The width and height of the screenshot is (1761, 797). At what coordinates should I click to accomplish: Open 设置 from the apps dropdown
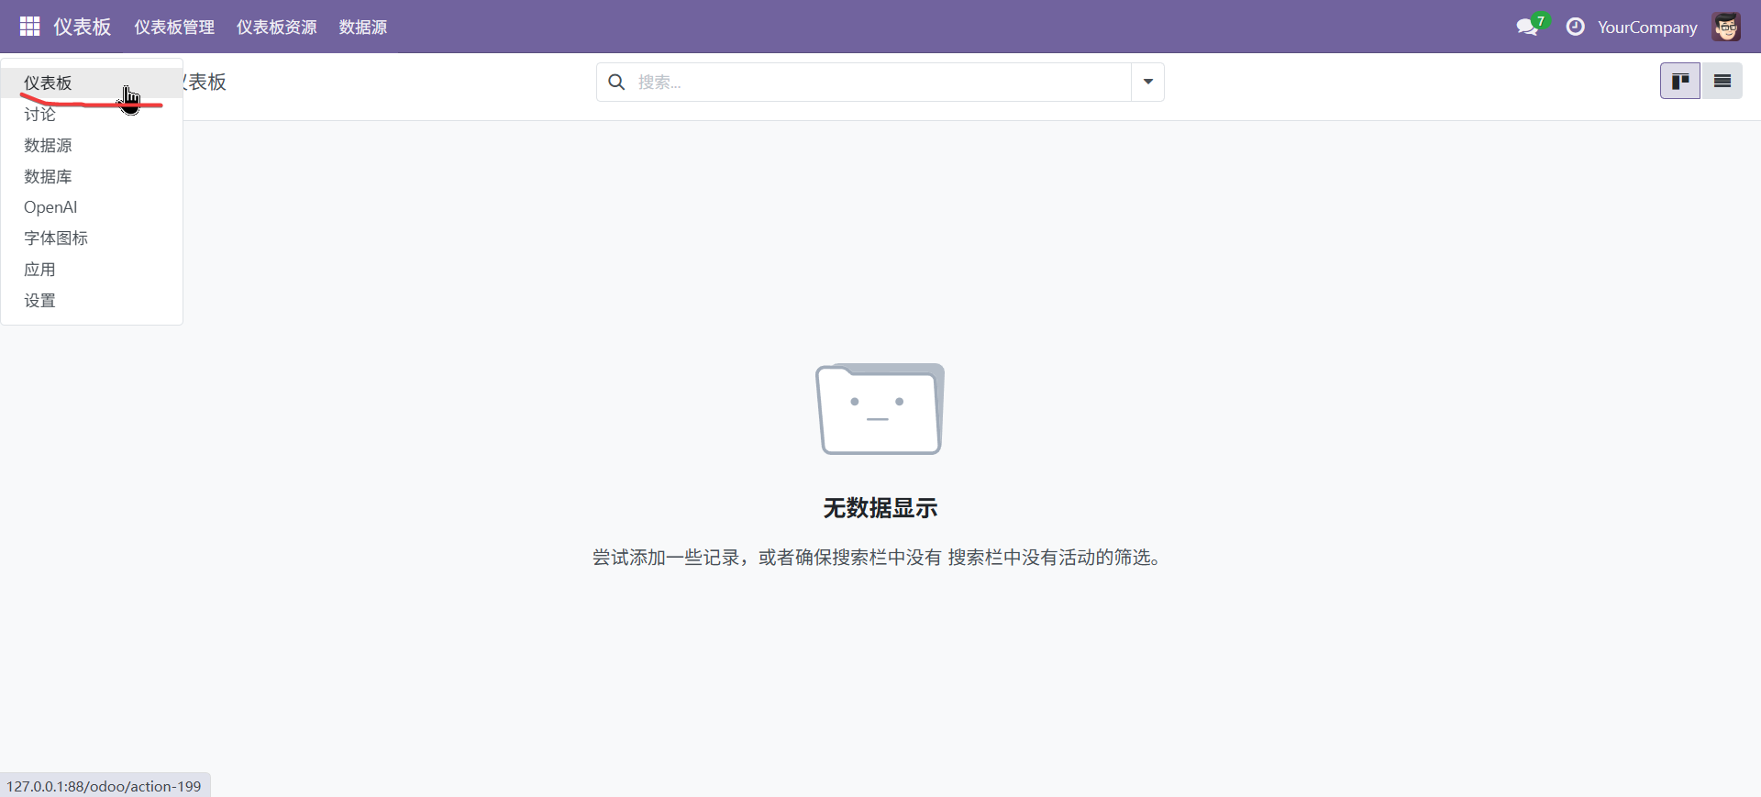point(40,301)
